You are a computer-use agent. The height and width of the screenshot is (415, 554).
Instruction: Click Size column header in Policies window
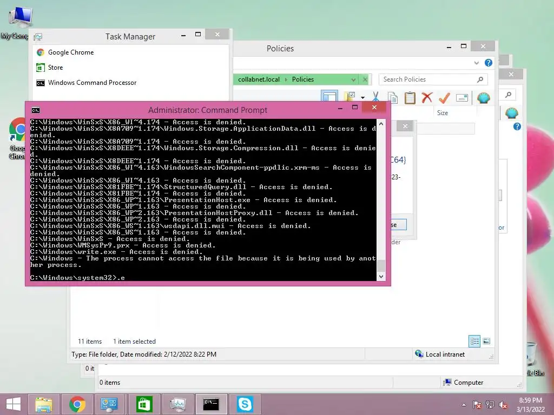coord(443,113)
